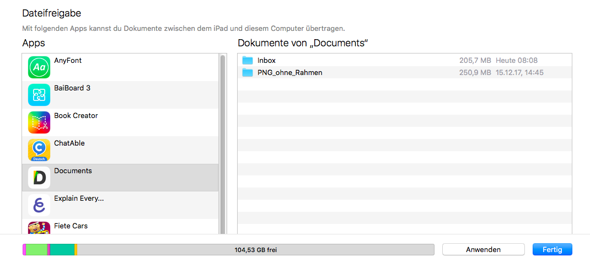Select the Inbox folder name

(266, 60)
